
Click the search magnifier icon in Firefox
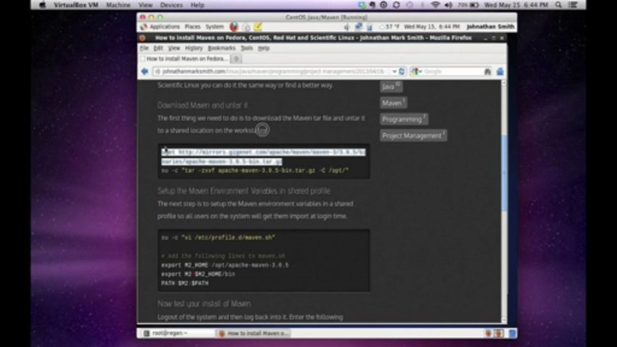487,71
